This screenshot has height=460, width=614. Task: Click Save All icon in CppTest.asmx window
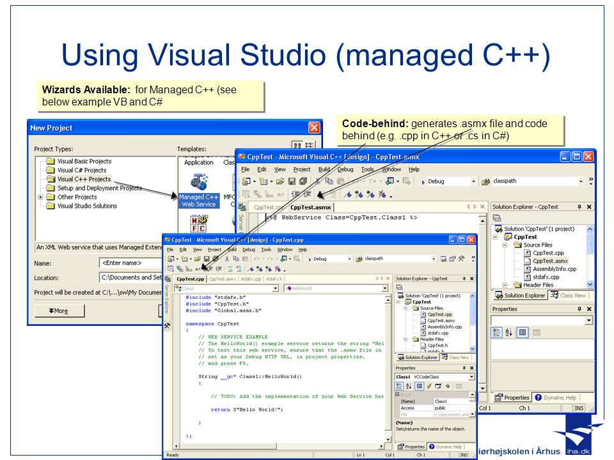click(x=303, y=181)
